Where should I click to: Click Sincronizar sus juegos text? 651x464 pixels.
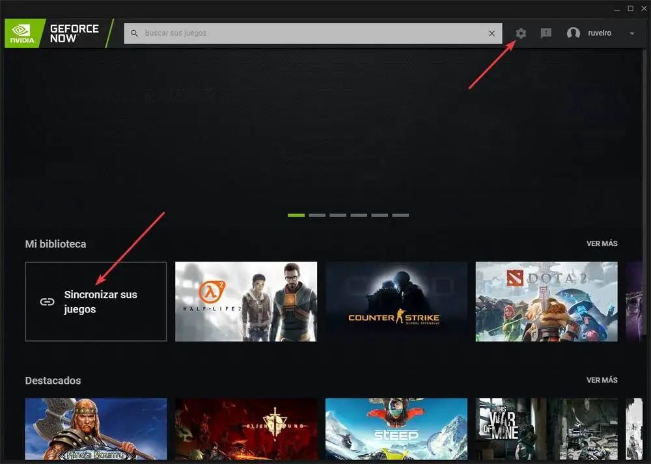pyautogui.click(x=100, y=302)
